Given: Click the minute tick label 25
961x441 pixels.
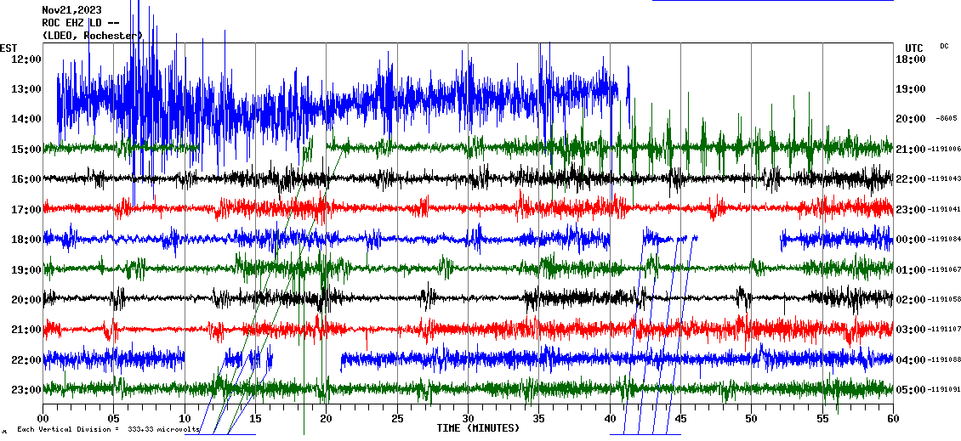Looking at the screenshot, I should 397,418.
